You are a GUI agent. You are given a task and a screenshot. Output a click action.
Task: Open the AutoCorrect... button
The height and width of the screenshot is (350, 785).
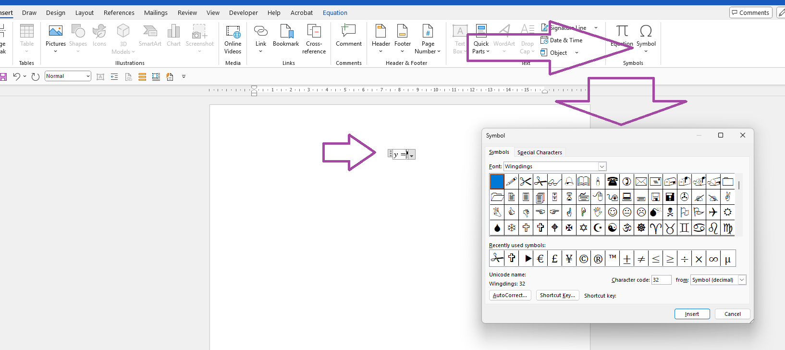coord(510,295)
